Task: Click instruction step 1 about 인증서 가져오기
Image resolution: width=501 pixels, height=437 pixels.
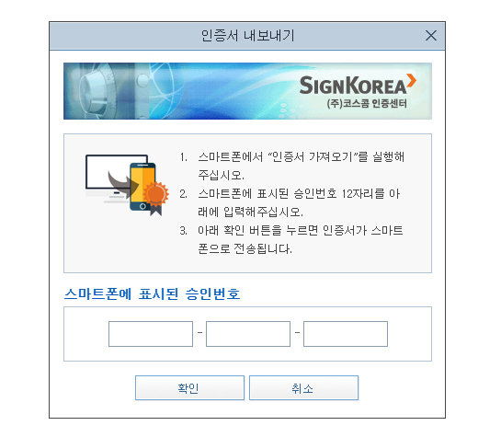Action: click(292, 166)
